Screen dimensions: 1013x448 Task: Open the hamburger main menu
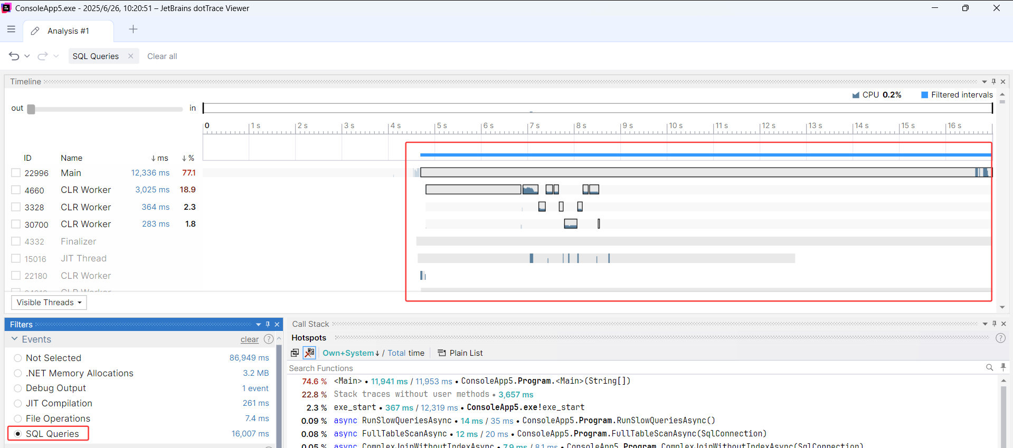click(11, 30)
